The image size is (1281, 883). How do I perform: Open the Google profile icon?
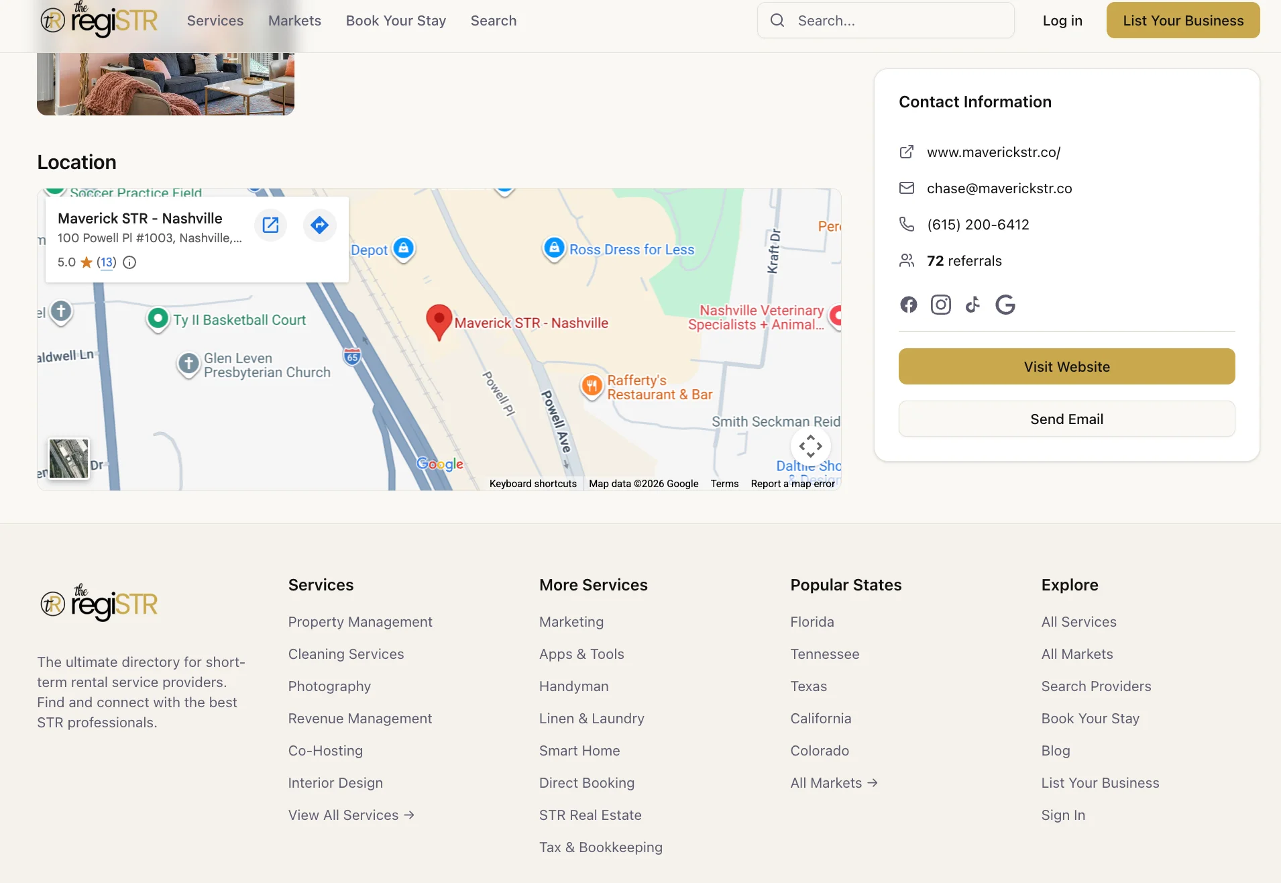1005,305
